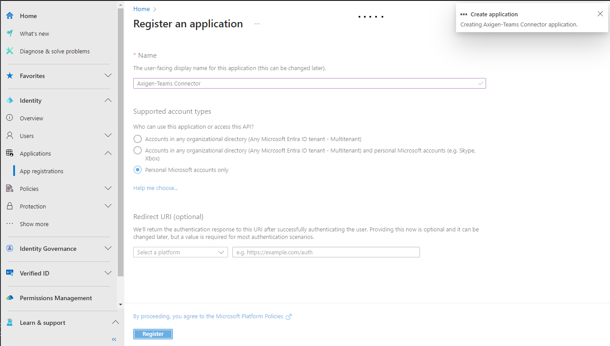Image resolution: width=610 pixels, height=346 pixels.
Task: Click the redirect URI input field
Action: tap(326, 252)
